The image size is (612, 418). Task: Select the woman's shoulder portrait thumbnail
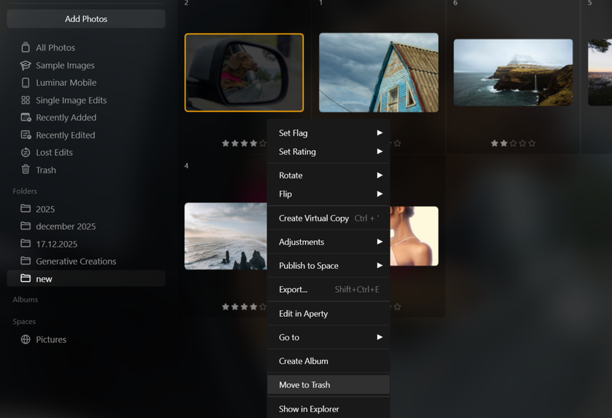tap(414, 236)
